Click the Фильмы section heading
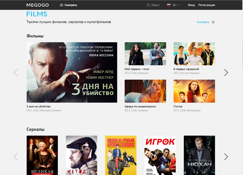243x175 pixels. [x=35, y=36]
